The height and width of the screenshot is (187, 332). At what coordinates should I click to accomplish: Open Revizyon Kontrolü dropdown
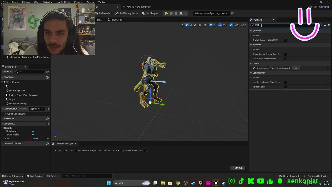point(316,176)
